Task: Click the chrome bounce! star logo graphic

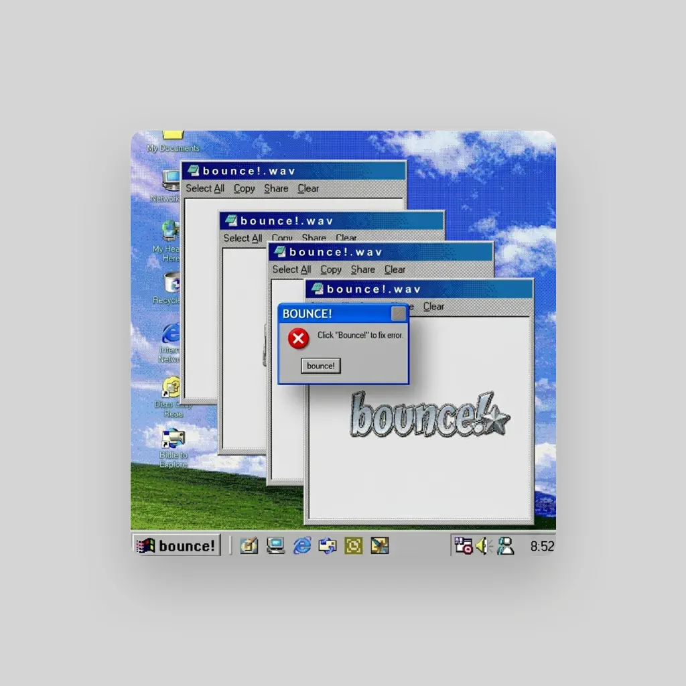Action: click(429, 414)
